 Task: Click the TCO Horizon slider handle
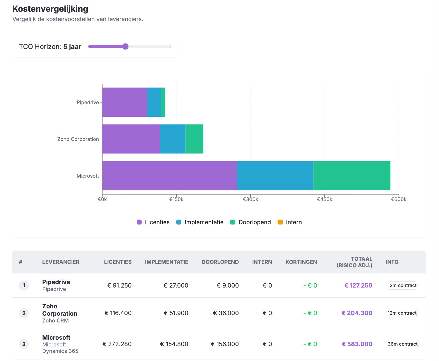point(126,47)
